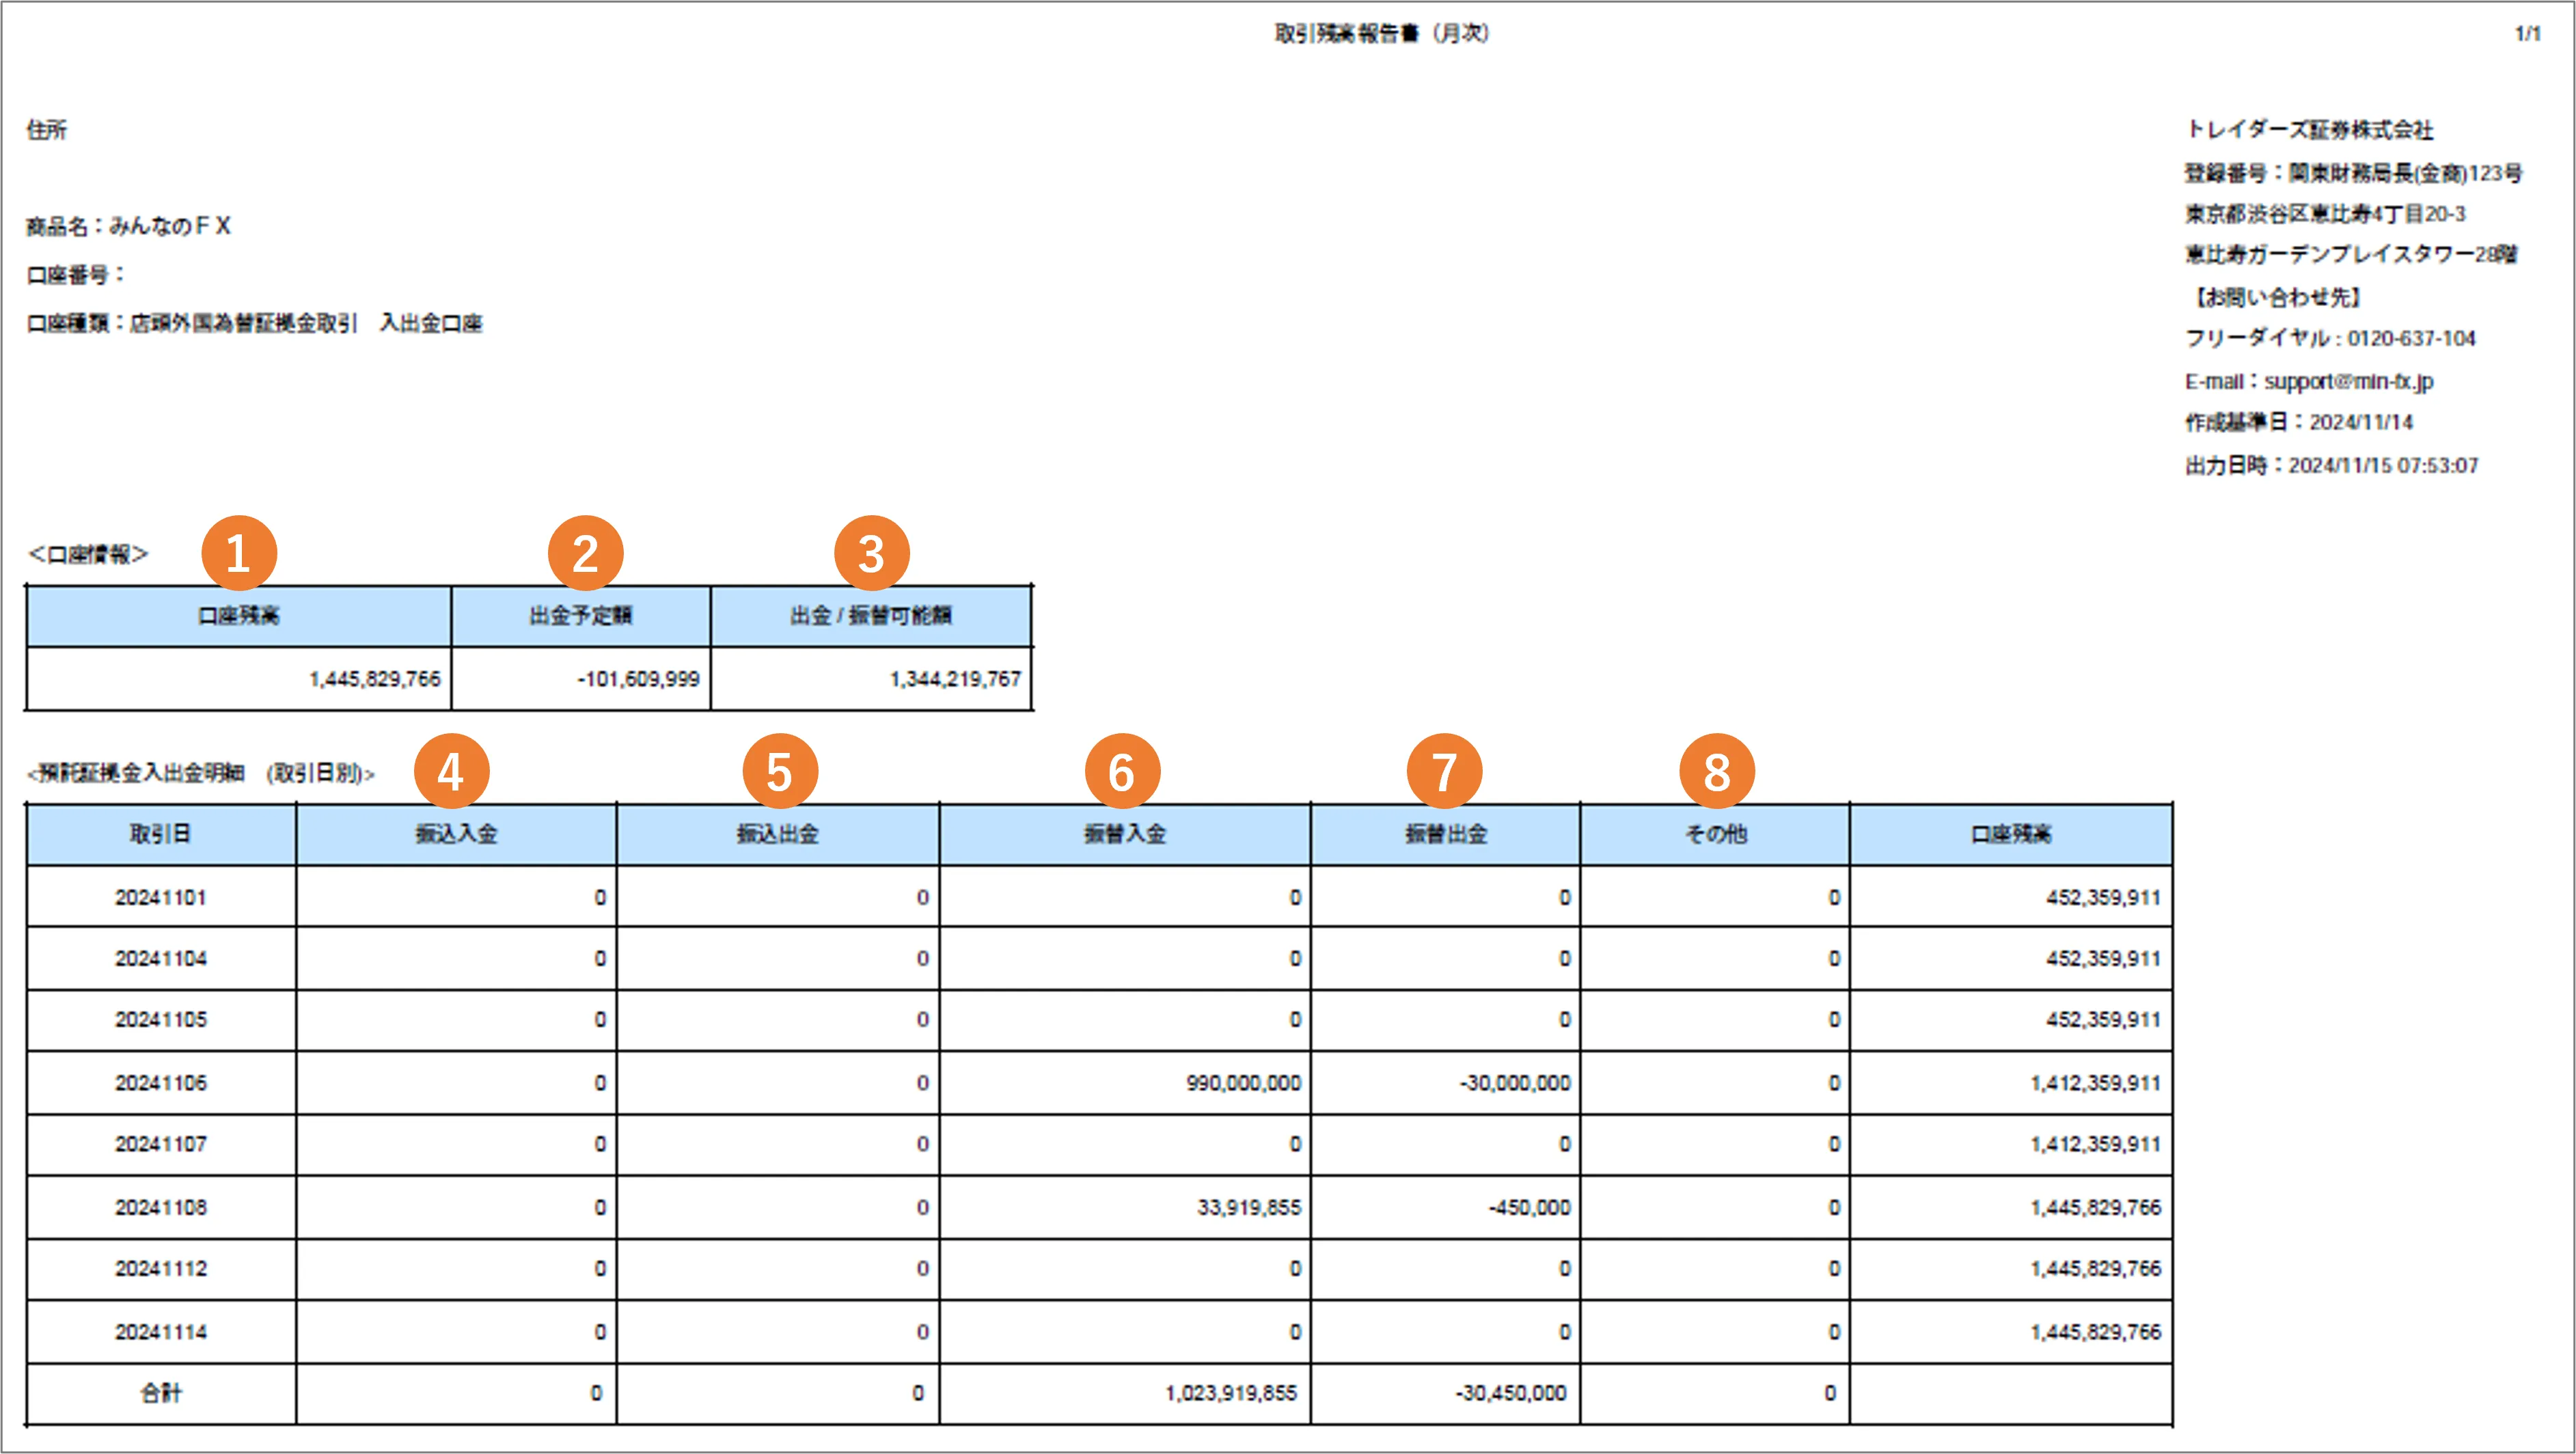
Task: Select the date cell 20241105
Action: coord(160,1019)
